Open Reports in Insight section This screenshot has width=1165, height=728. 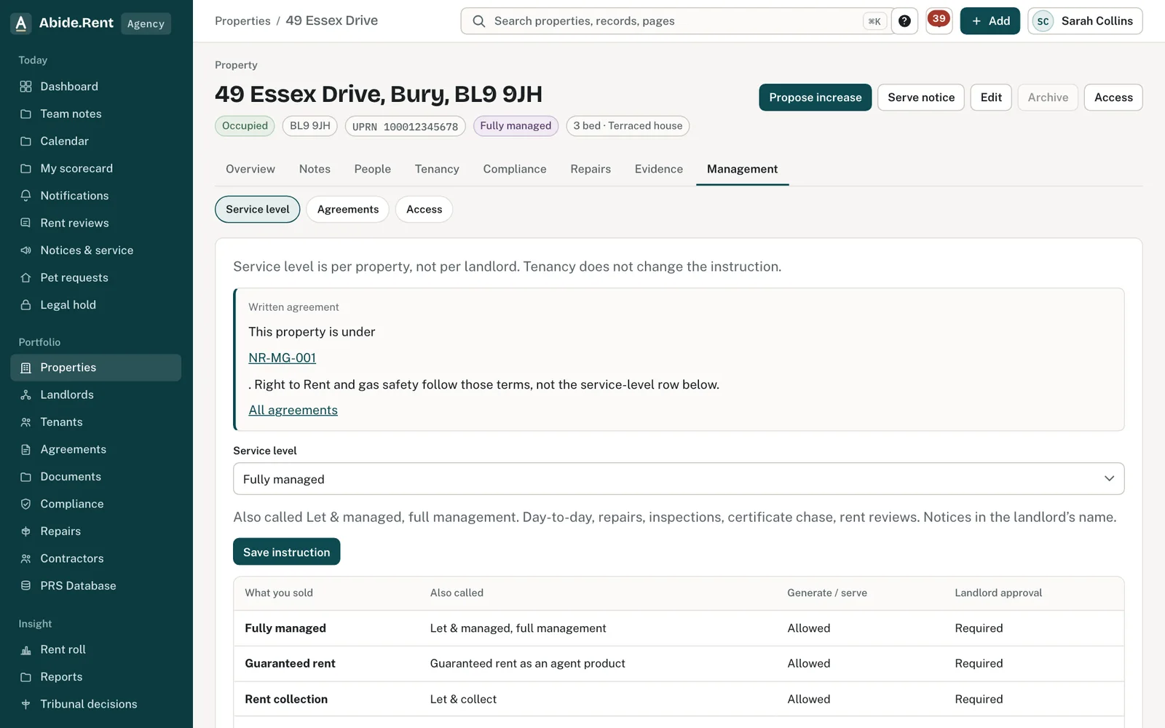61,677
